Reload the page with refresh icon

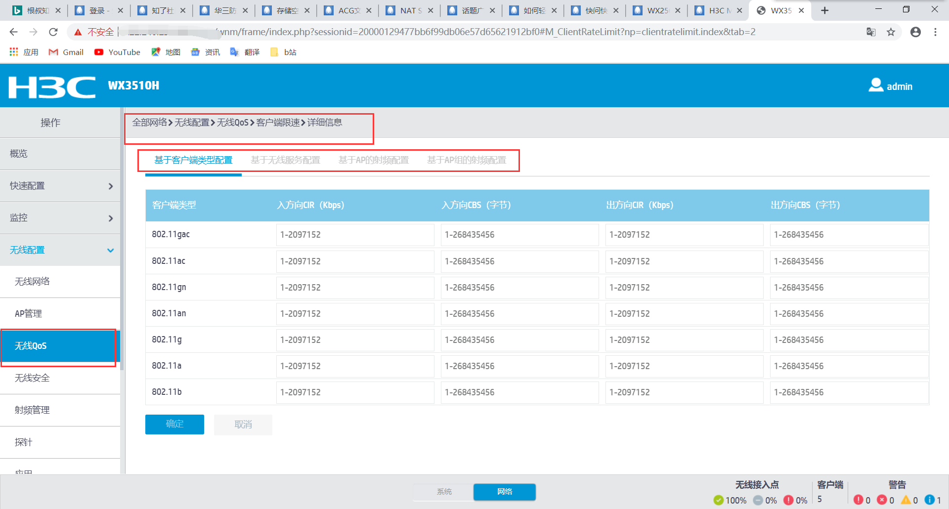point(53,32)
